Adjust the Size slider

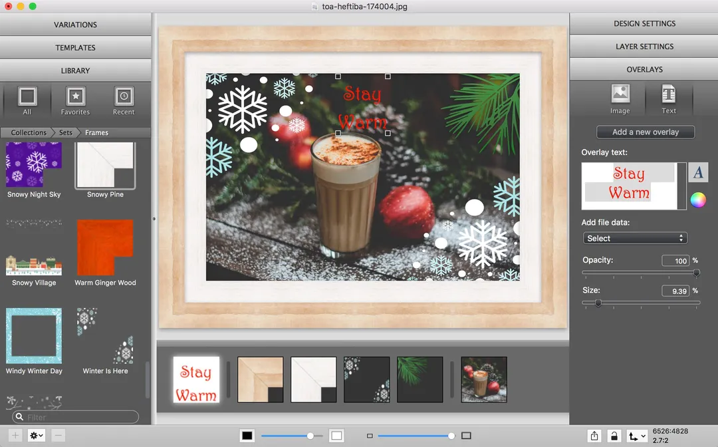[641, 303]
